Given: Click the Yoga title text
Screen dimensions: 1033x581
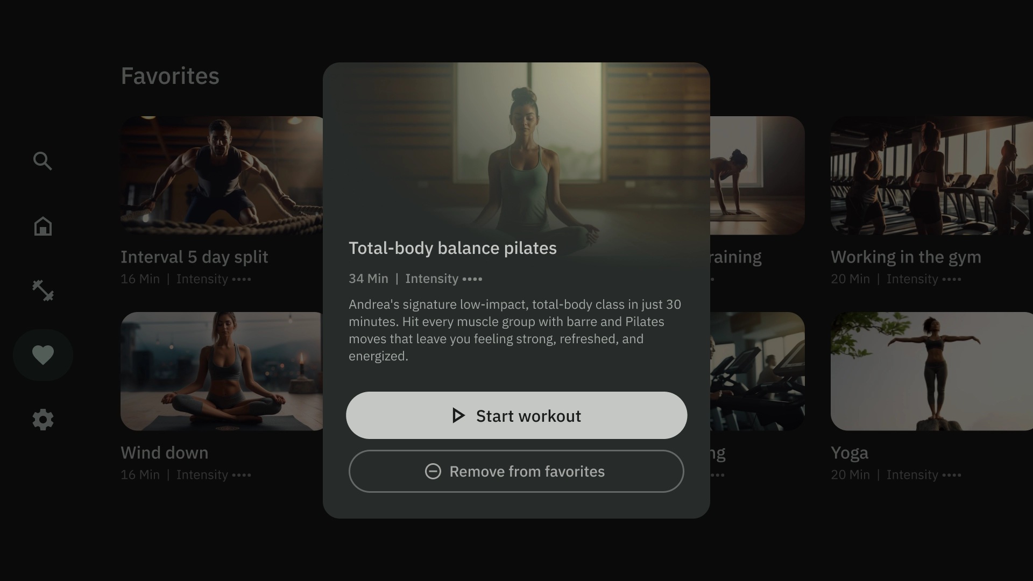Looking at the screenshot, I should (849, 453).
